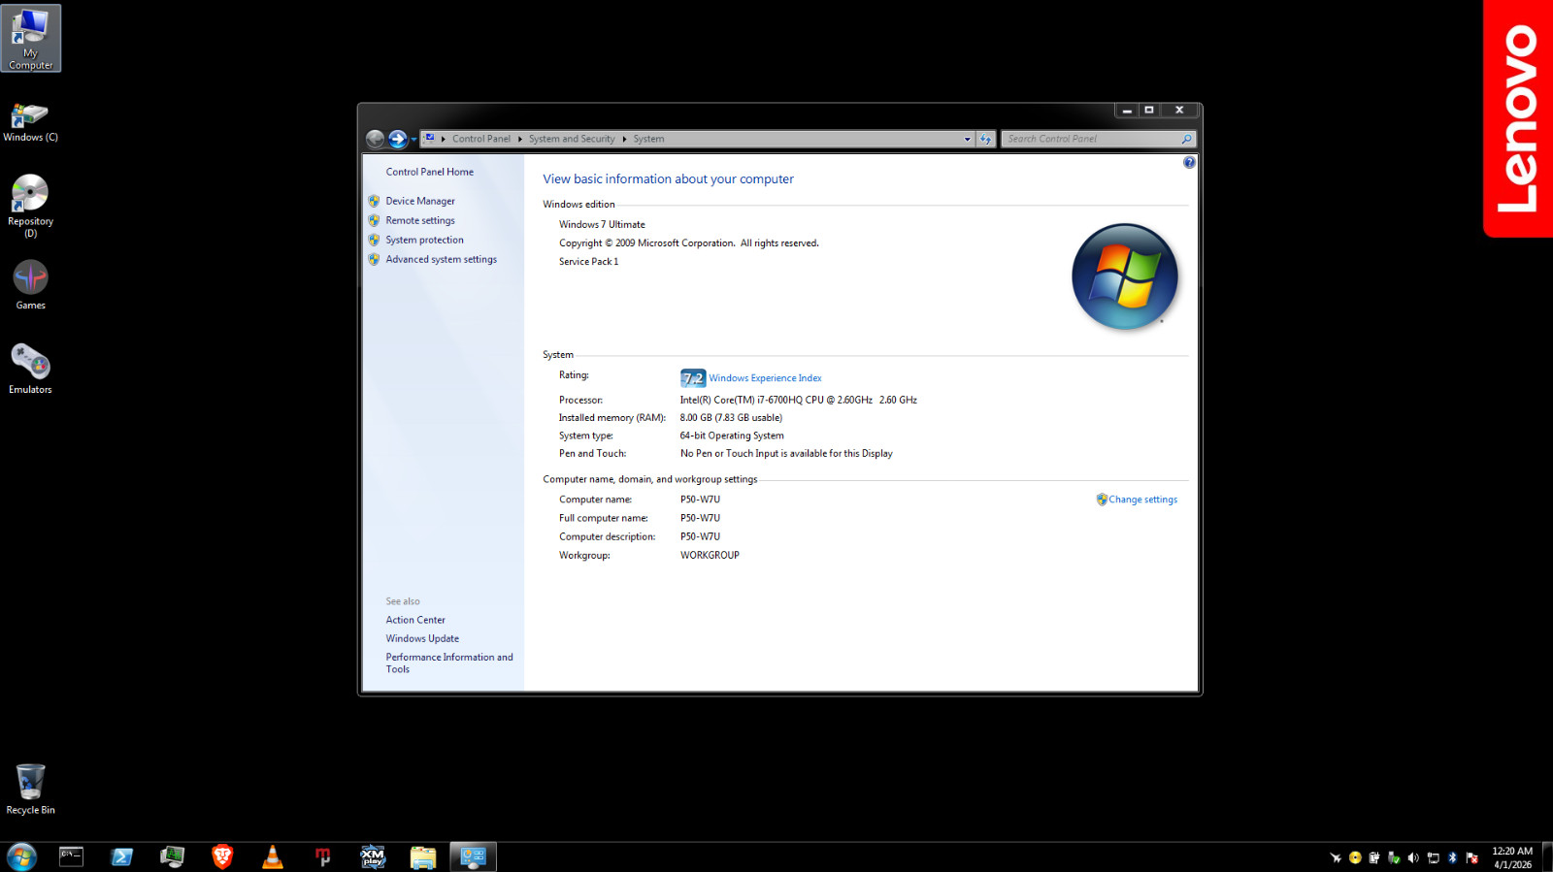The height and width of the screenshot is (872, 1553).
Task: Click the Intel Core i7-6700HQ processor text
Action: 798,400
